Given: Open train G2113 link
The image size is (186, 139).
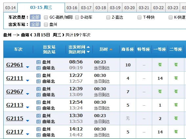Looking at the screenshot, I should 14,105.
